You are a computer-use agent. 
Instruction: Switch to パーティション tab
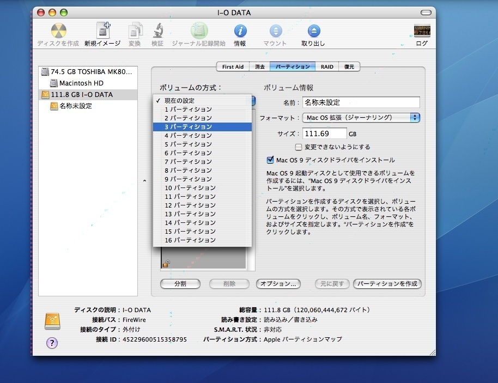click(x=293, y=66)
